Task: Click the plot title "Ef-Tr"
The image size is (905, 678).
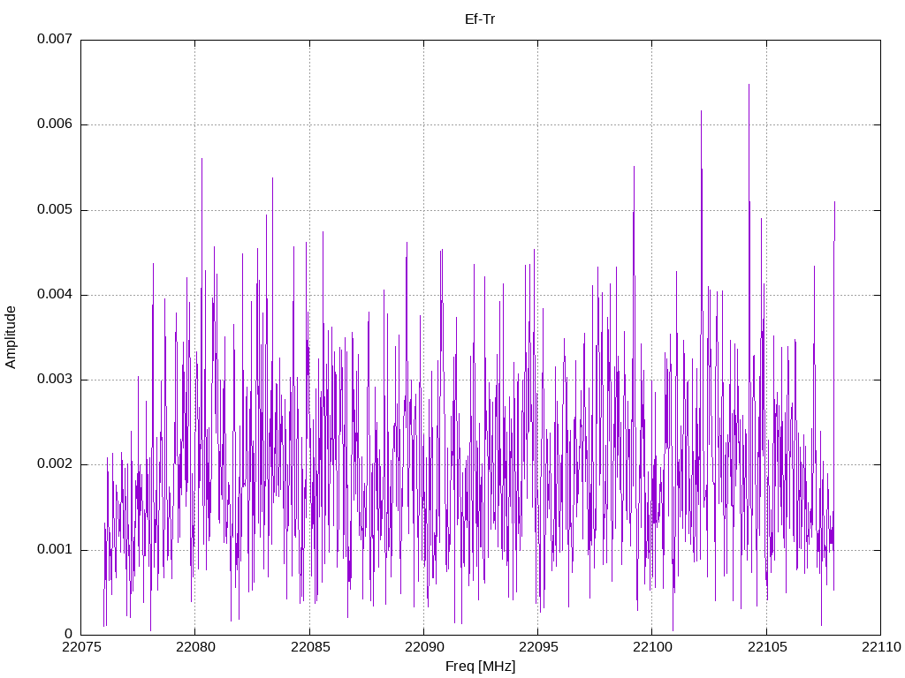Action: [480, 19]
